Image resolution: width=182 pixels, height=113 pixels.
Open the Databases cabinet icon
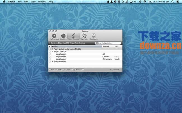coord(94,37)
